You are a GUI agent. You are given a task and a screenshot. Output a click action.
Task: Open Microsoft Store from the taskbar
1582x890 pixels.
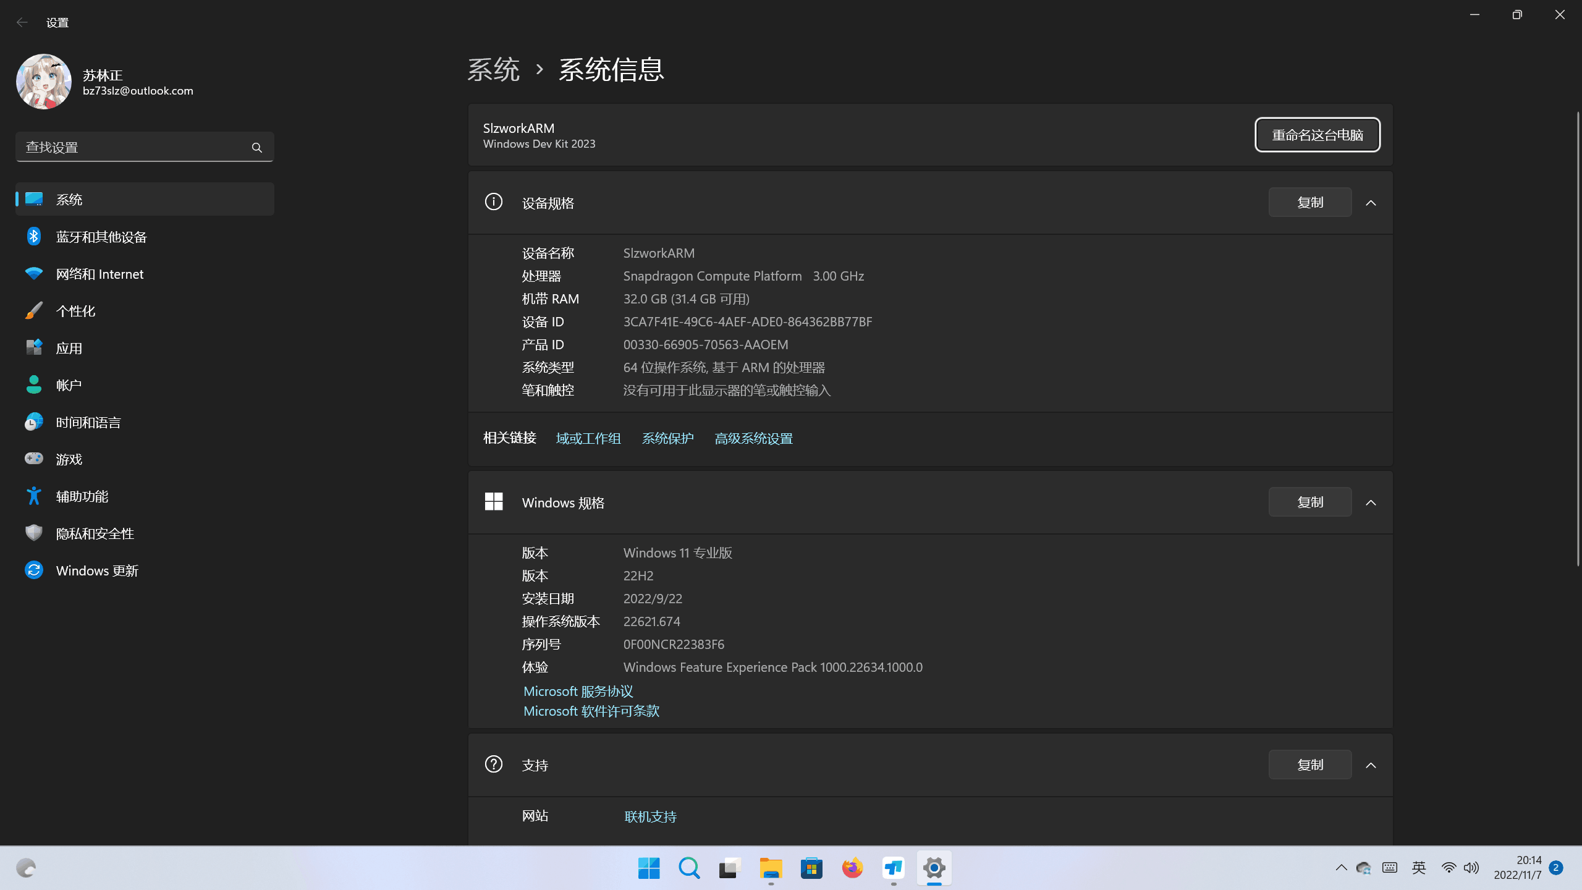tap(812, 868)
